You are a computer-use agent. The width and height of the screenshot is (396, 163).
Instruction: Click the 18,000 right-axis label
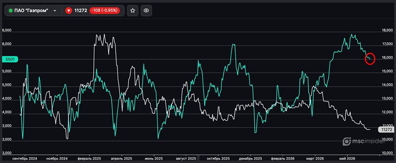[x=386, y=30]
